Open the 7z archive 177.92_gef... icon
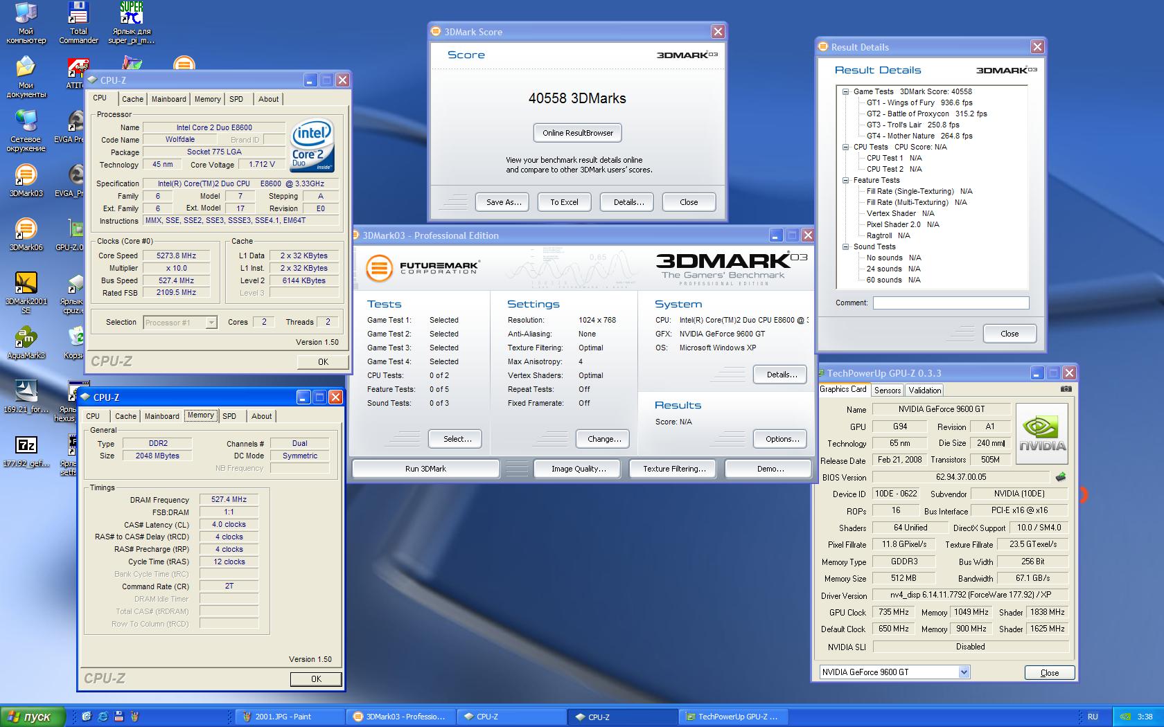 (26, 451)
